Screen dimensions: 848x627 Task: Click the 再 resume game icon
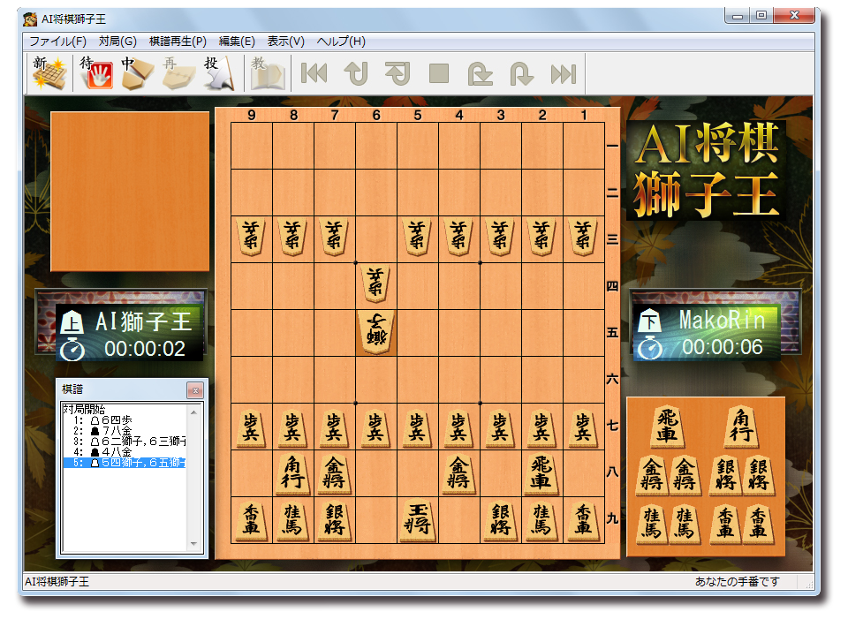[178, 72]
